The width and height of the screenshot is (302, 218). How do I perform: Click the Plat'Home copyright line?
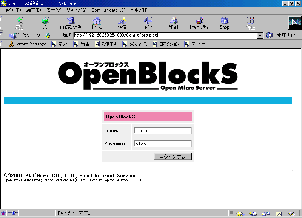click(x=69, y=175)
